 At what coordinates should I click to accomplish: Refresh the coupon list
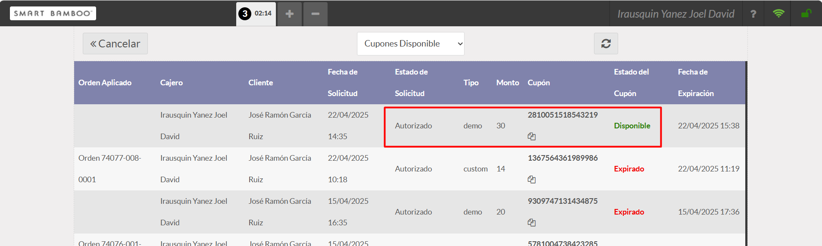(606, 44)
